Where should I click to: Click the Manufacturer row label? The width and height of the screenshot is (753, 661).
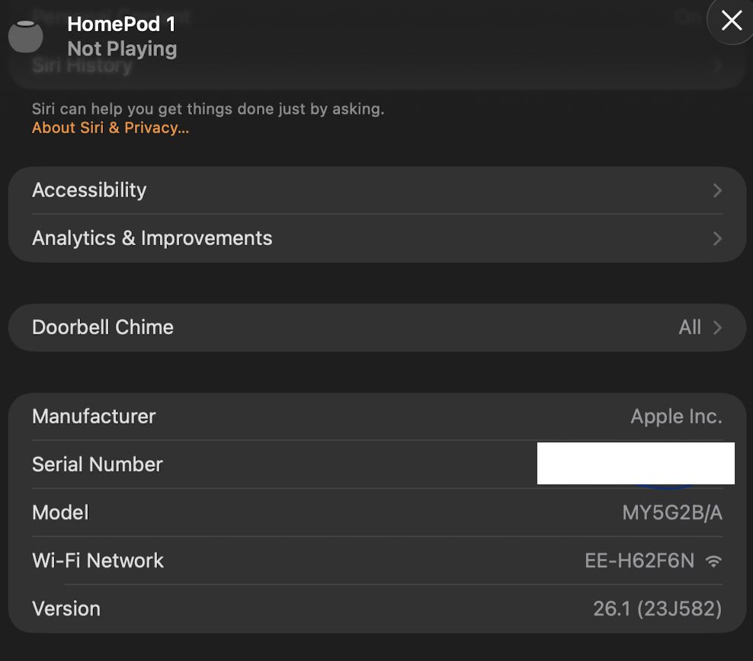tap(94, 417)
